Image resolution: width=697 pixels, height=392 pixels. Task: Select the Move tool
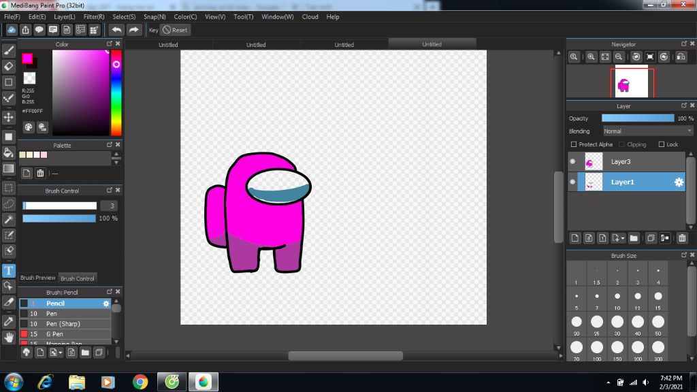click(x=8, y=117)
